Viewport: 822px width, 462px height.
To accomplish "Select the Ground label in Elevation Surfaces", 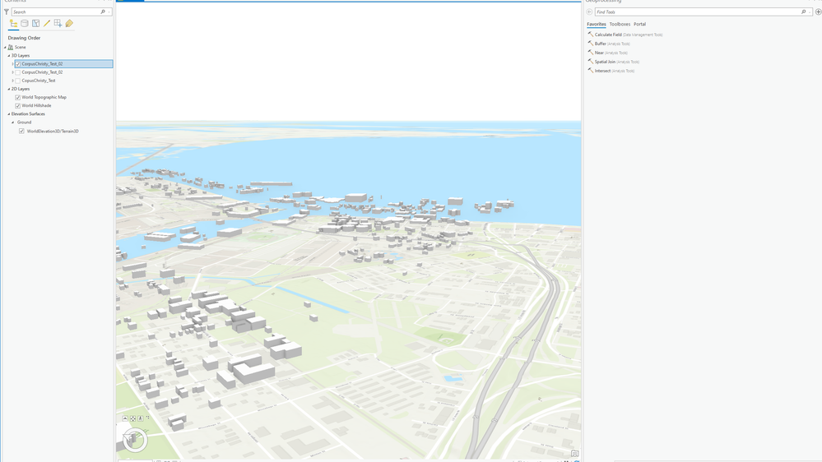I will pyautogui.click(x=24, y=122).
